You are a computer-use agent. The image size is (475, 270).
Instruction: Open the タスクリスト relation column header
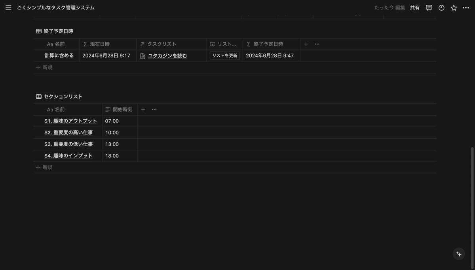pos(171,44)
